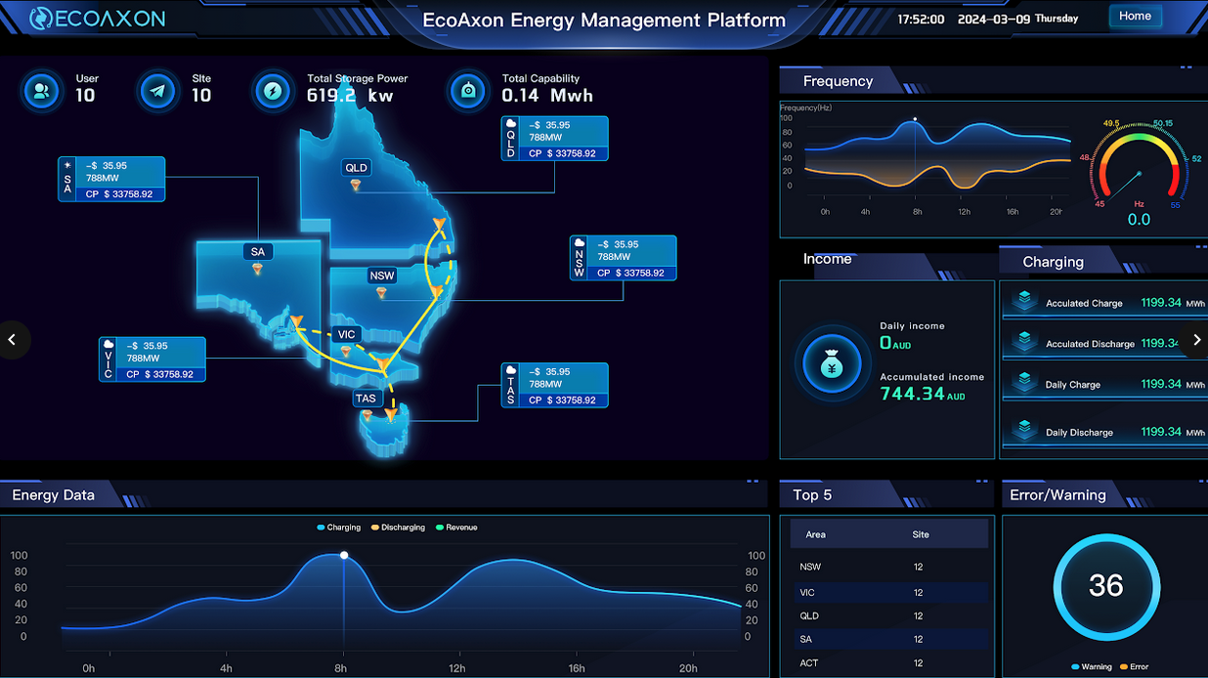Screen dimensions: 1208x678
Task: Toggle the Error legend under the donut
Action: (x=1134, y=667)
